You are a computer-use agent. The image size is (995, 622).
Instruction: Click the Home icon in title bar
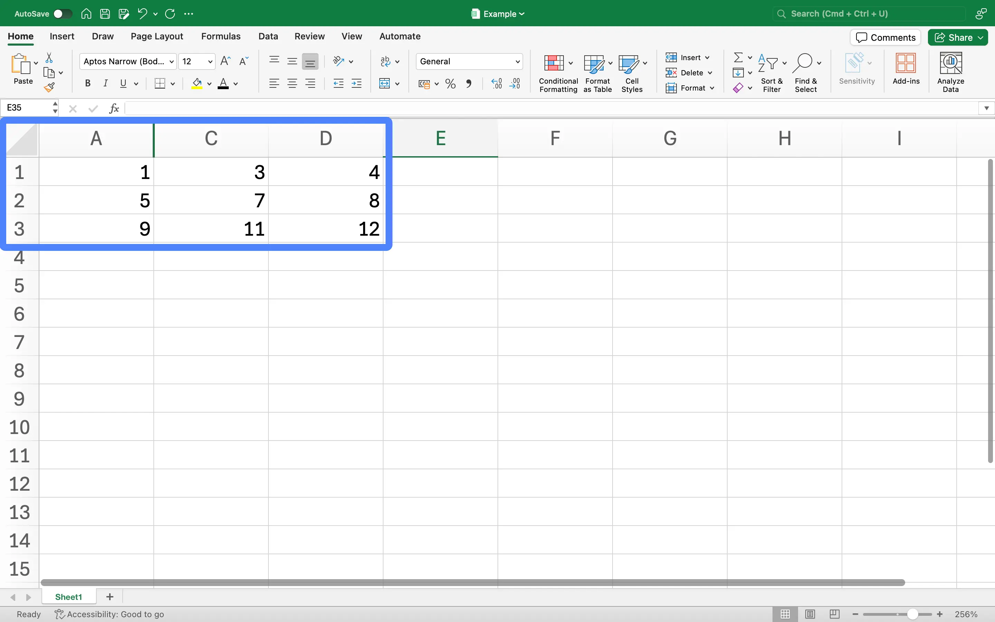[x=86, y=13]
